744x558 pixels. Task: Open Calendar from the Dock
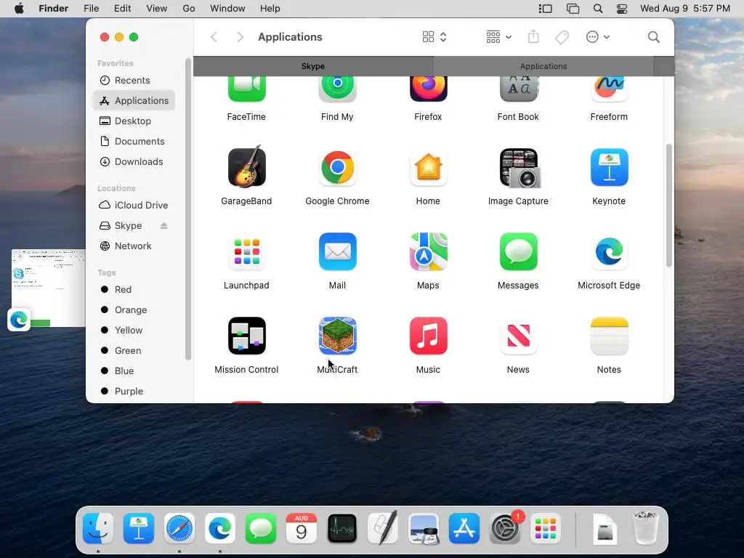point(302,528)
